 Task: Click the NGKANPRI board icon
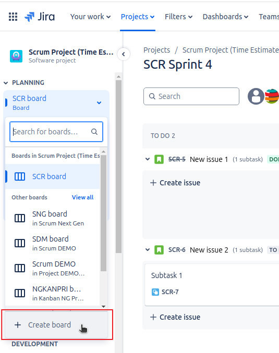pos(20,293)
